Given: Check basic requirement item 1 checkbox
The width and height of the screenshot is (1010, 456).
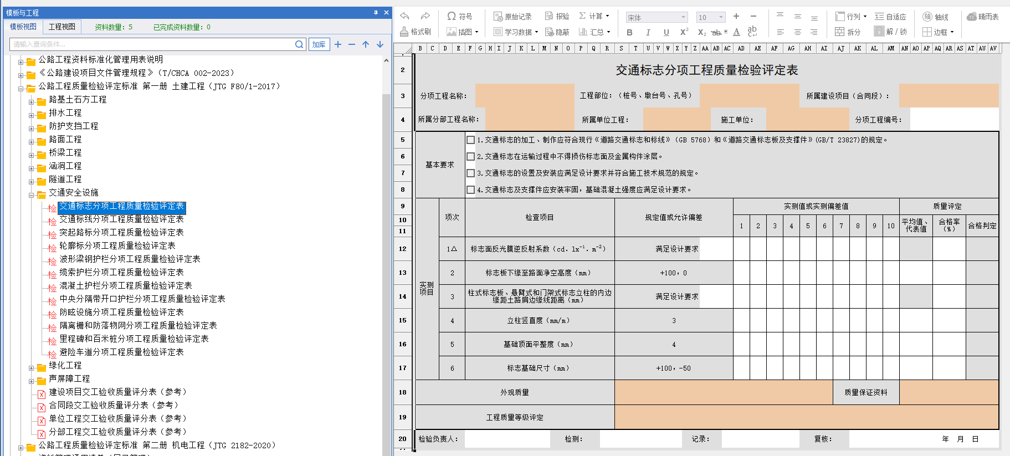Looking at the screenshot, I should (471, 140).
